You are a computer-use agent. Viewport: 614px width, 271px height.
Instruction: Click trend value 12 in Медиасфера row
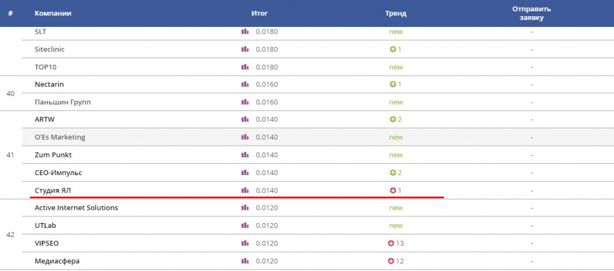pyautogui.click(x=399, y=261)
